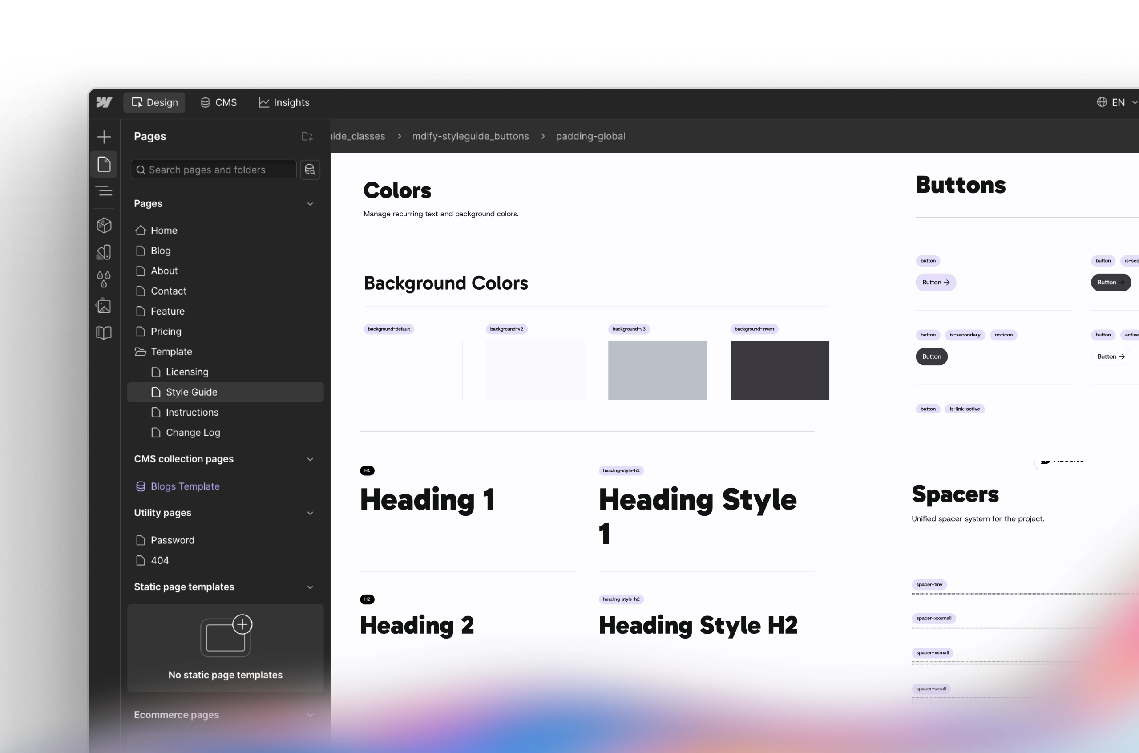The width and height of the screenshot is (1139, 753).
Task: Click the create new folder icon in Pages
Action: (x=307, y=136)
